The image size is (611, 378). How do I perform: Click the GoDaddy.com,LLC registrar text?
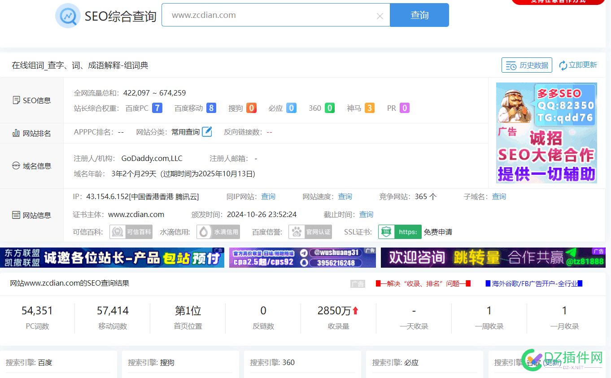(x=152, y=158)
